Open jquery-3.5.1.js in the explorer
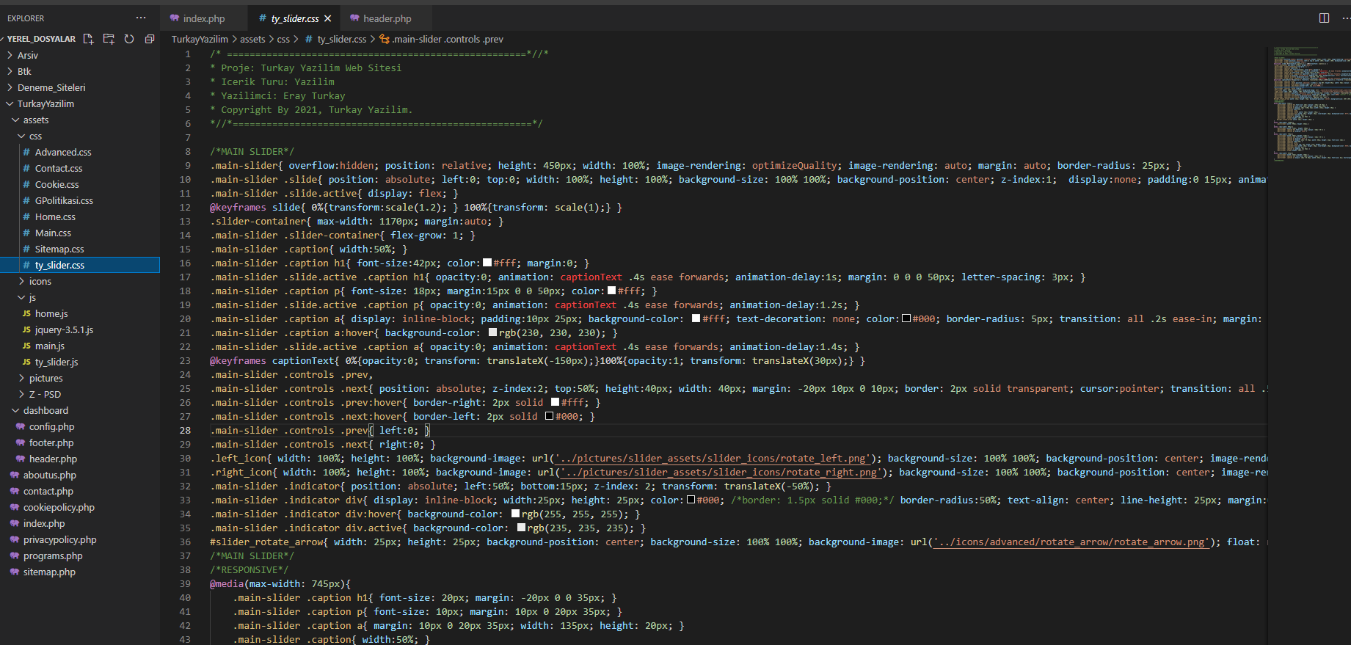Viewport: 1351px width, 645px height. click(x=64, y=329)
